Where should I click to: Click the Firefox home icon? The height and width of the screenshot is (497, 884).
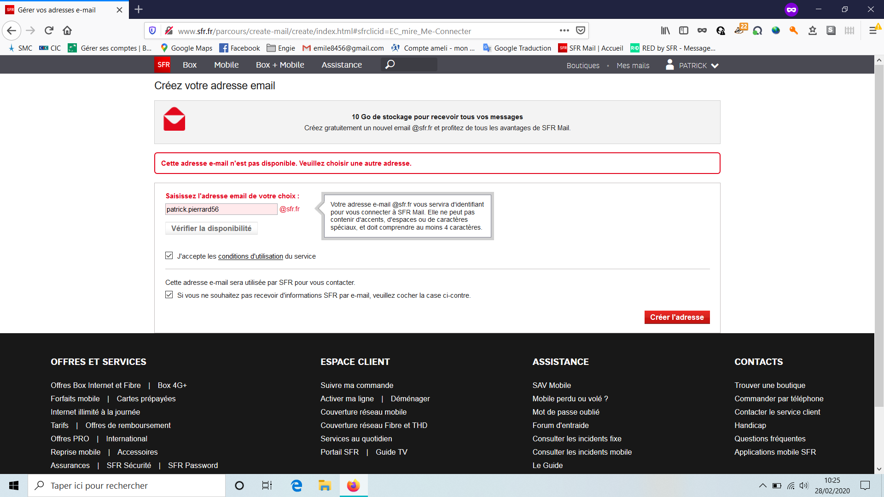[x=67, y=31]
